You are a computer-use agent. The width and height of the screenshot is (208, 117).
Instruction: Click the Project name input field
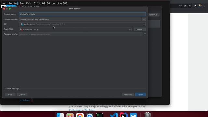coord(82,14)
